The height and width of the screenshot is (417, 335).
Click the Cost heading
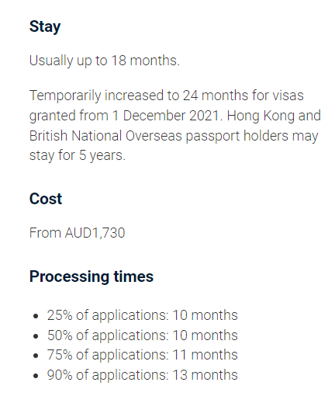click(46, 199)
